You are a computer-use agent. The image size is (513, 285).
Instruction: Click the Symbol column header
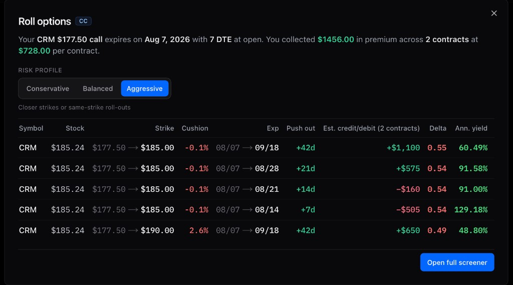(31, 128)
